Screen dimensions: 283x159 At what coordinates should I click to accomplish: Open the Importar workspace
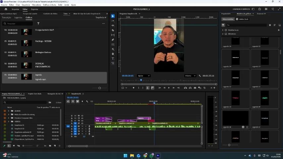[15, 9]
